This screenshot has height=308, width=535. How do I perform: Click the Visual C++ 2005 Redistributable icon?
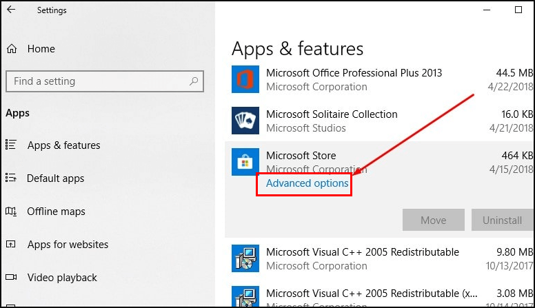[x=245, y=258]
